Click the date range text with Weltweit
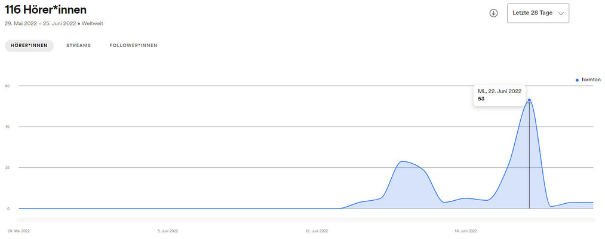Image resolution: width=605 pixels, height=239 pixels. click(54, 23)
